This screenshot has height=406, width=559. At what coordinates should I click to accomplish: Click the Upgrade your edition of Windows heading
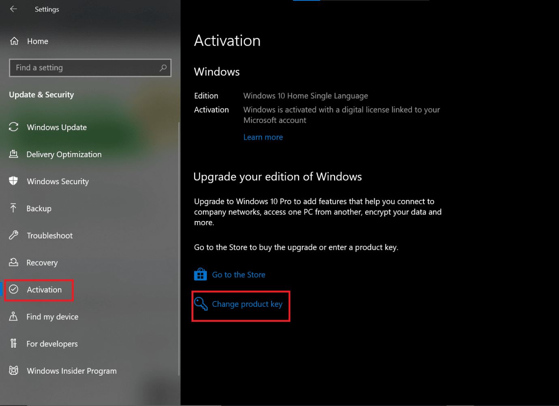click(x=278, y=177)
